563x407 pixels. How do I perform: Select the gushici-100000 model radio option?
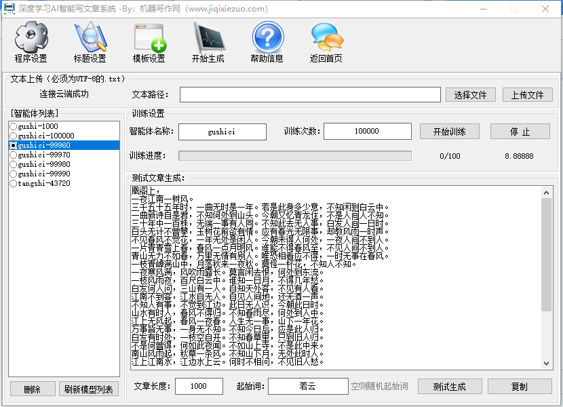pyautogui.click(x=13, y=136)
